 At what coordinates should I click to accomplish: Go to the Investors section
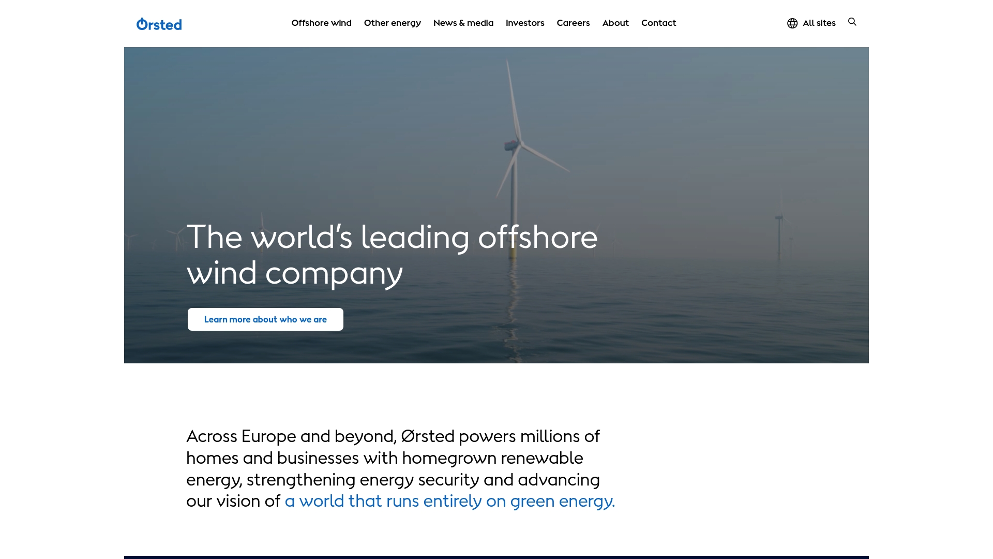pyautogui.click(x=524, y=23)
